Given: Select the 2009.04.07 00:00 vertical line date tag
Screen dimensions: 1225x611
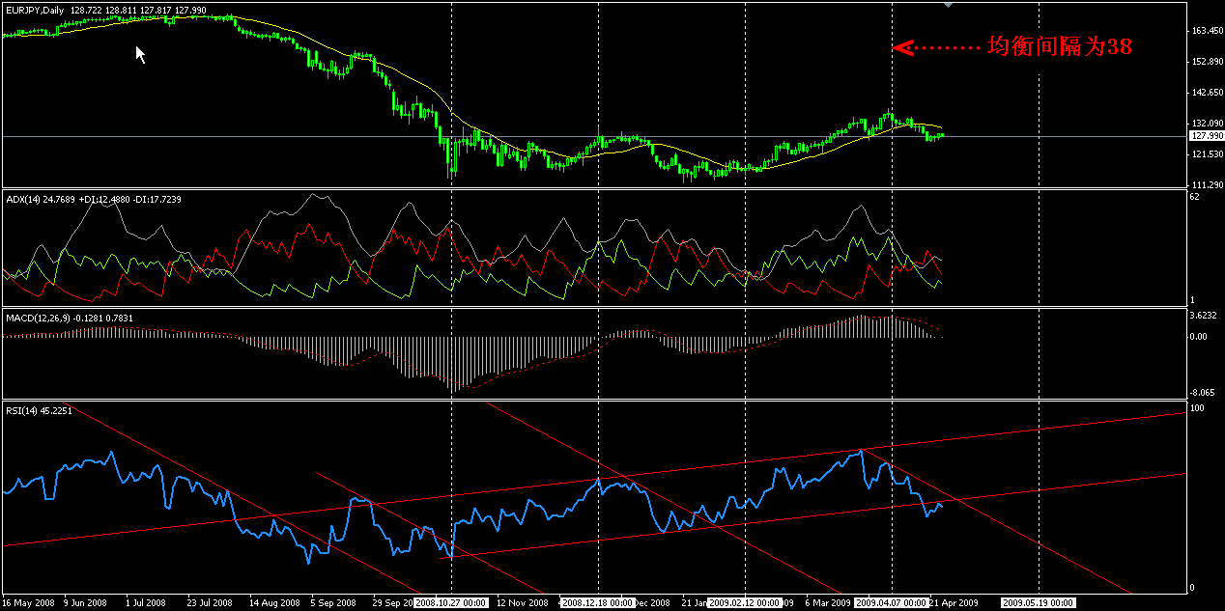Looking at the screenshot, I should 892,602.
